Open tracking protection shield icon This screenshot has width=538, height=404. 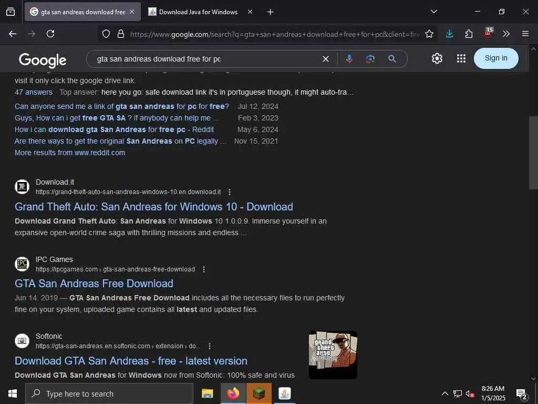click(106, 34)
